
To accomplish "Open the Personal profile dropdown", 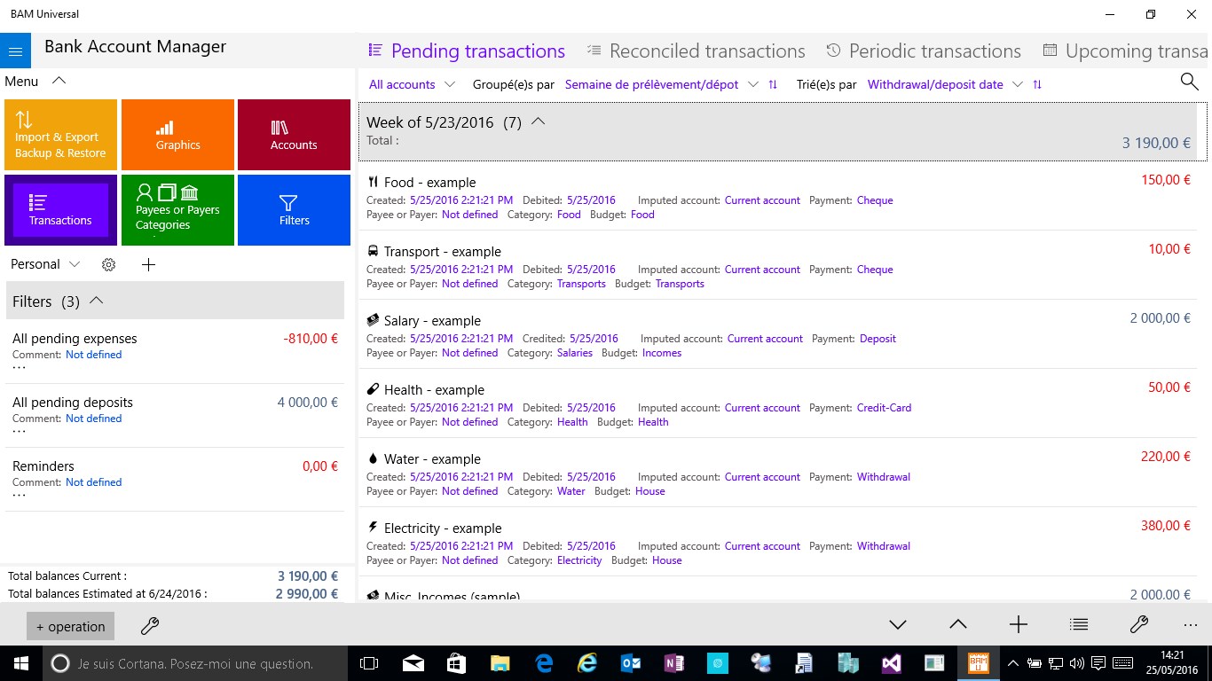I will click(x=45, y=264).
